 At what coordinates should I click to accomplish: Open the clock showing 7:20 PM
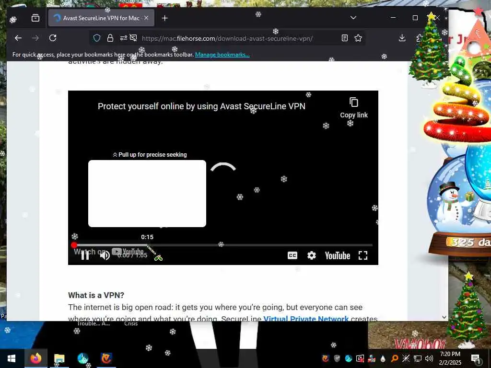(x=450, y=358)
